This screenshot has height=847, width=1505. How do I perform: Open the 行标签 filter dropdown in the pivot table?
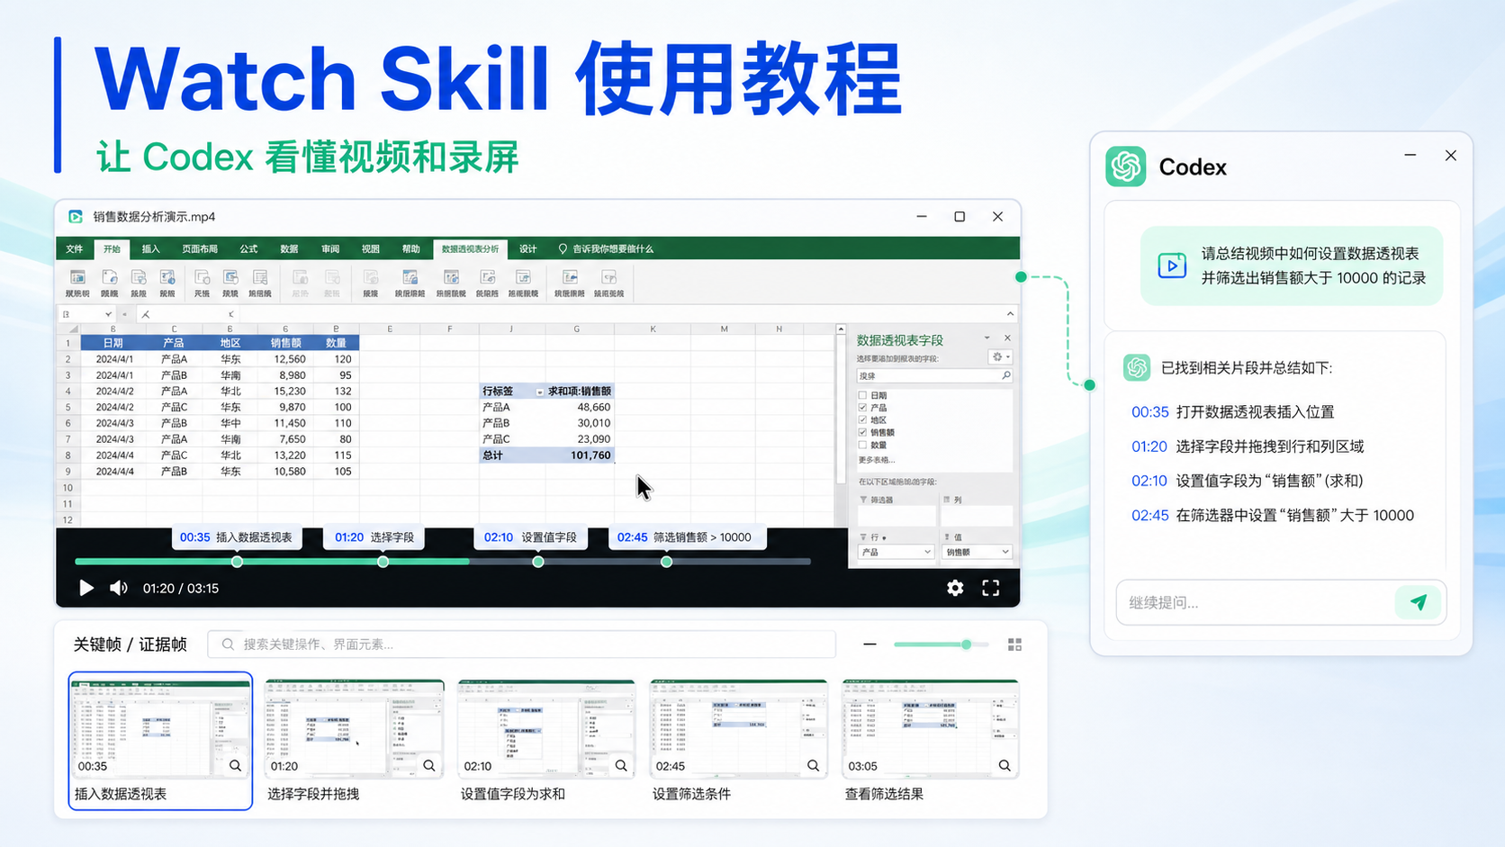540,392
